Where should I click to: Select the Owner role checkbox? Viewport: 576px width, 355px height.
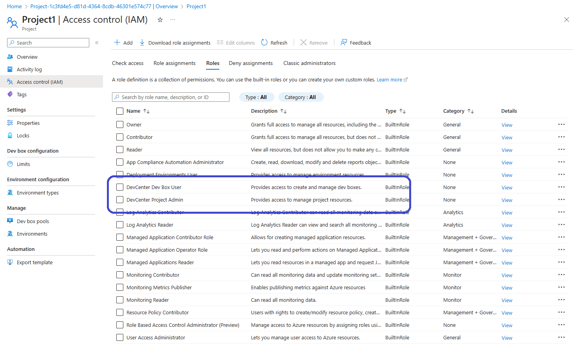pyautogui.click(x=120, y=125)
